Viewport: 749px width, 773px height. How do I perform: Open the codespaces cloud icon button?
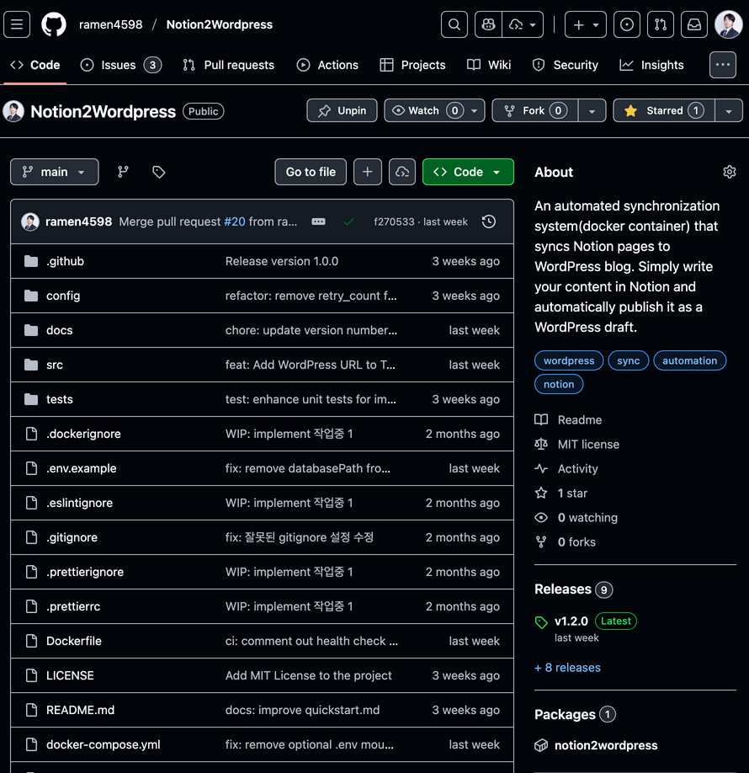(x=402, y=172)
